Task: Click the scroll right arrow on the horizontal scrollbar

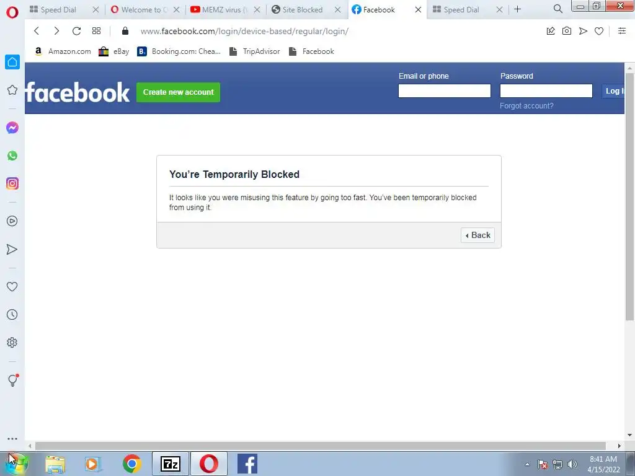Action: 619,446
